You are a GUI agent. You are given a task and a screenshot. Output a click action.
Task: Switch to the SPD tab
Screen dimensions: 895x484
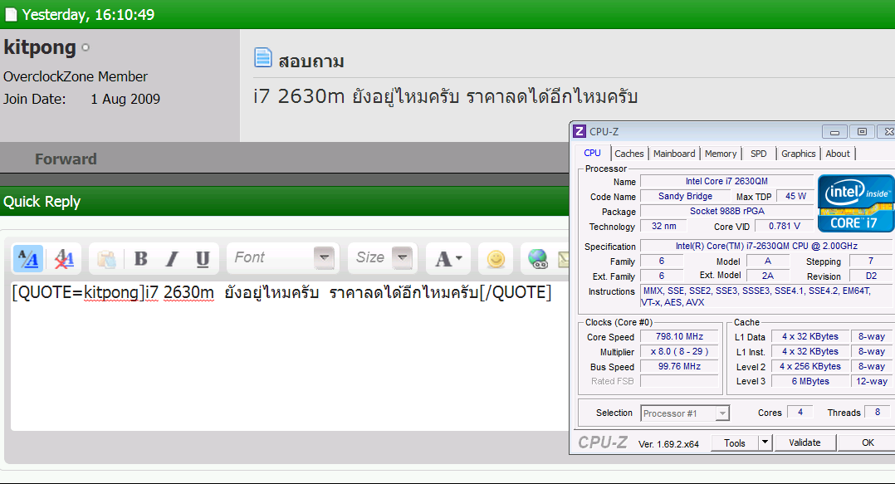point(759,154)
